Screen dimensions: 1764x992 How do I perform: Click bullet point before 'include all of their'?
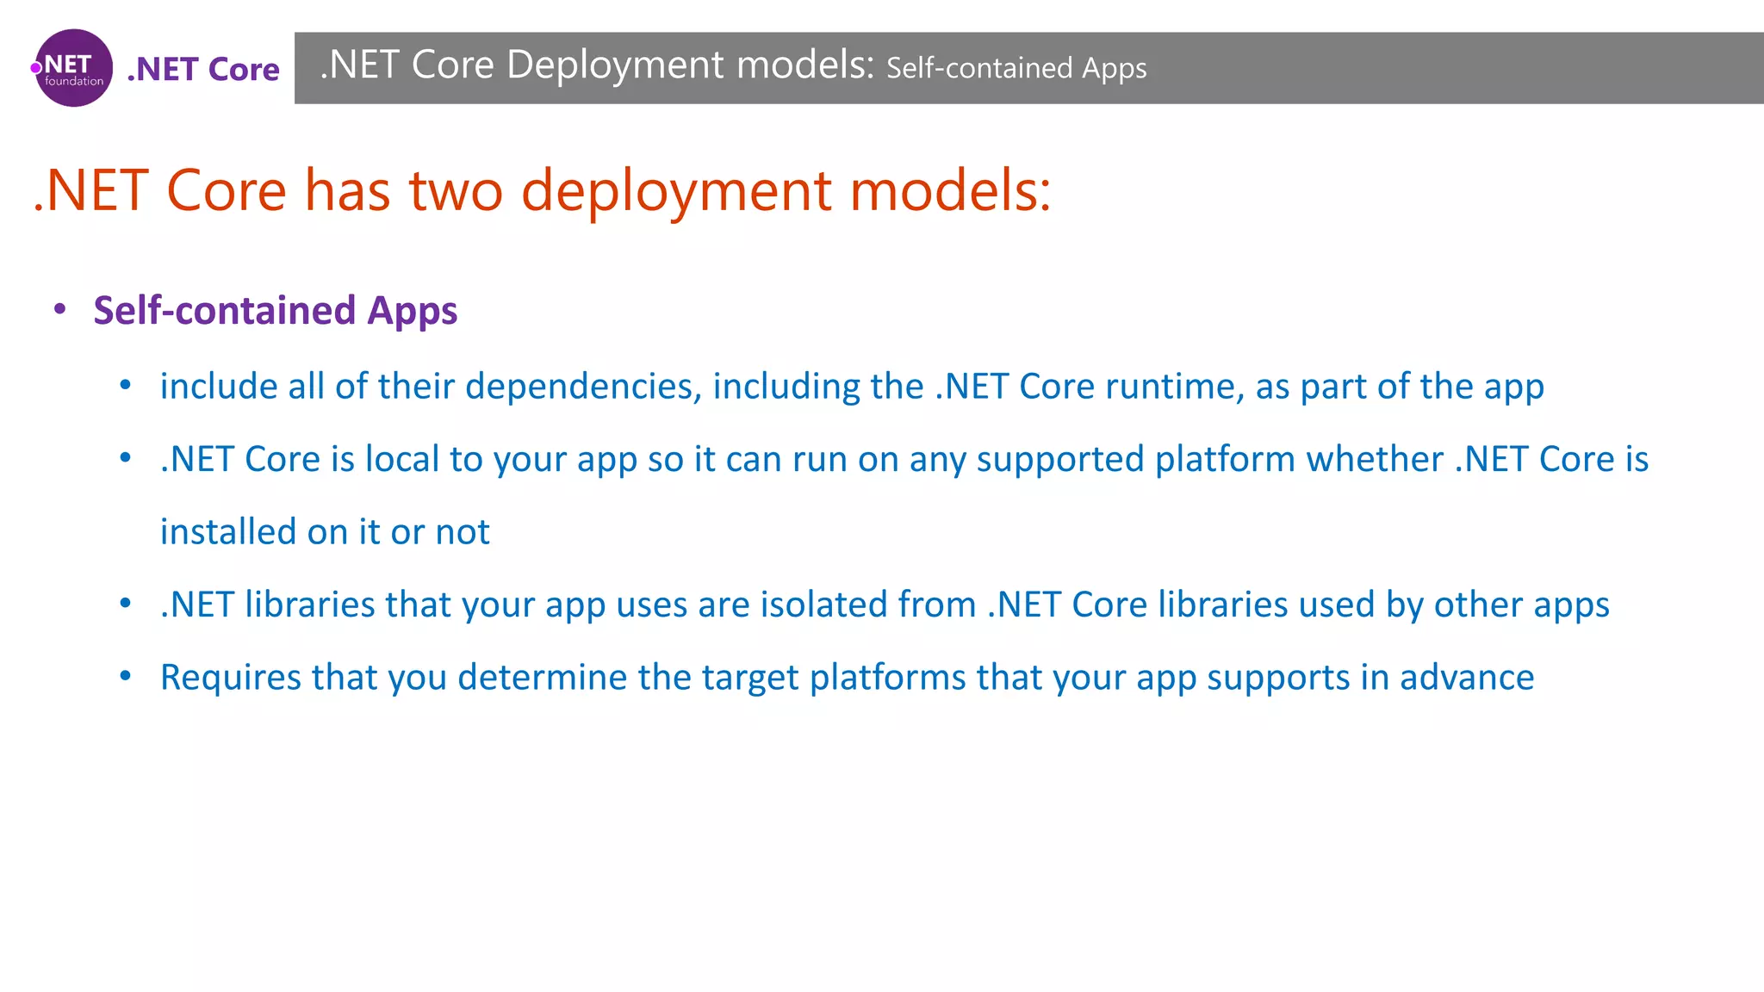(x=126, y=385)
